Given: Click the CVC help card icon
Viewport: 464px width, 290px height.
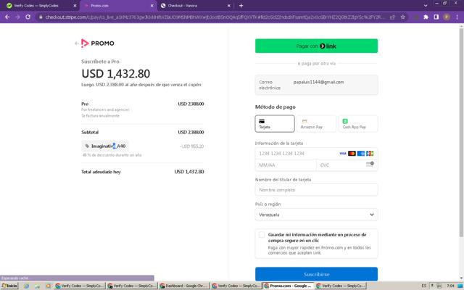Looking at the screenshot, I should pyautogui.click(x=370, y=165).
